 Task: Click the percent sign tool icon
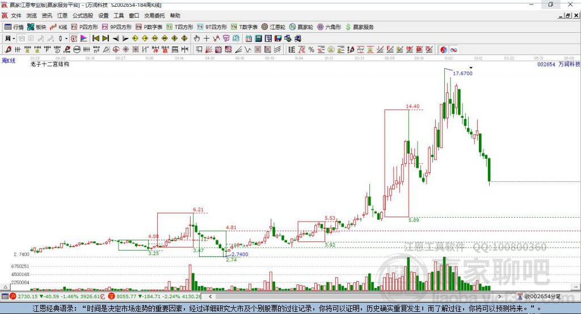click(311, 50)
